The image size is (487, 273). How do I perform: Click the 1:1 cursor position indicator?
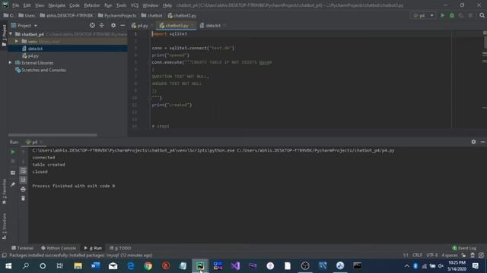tap(406, 255)
